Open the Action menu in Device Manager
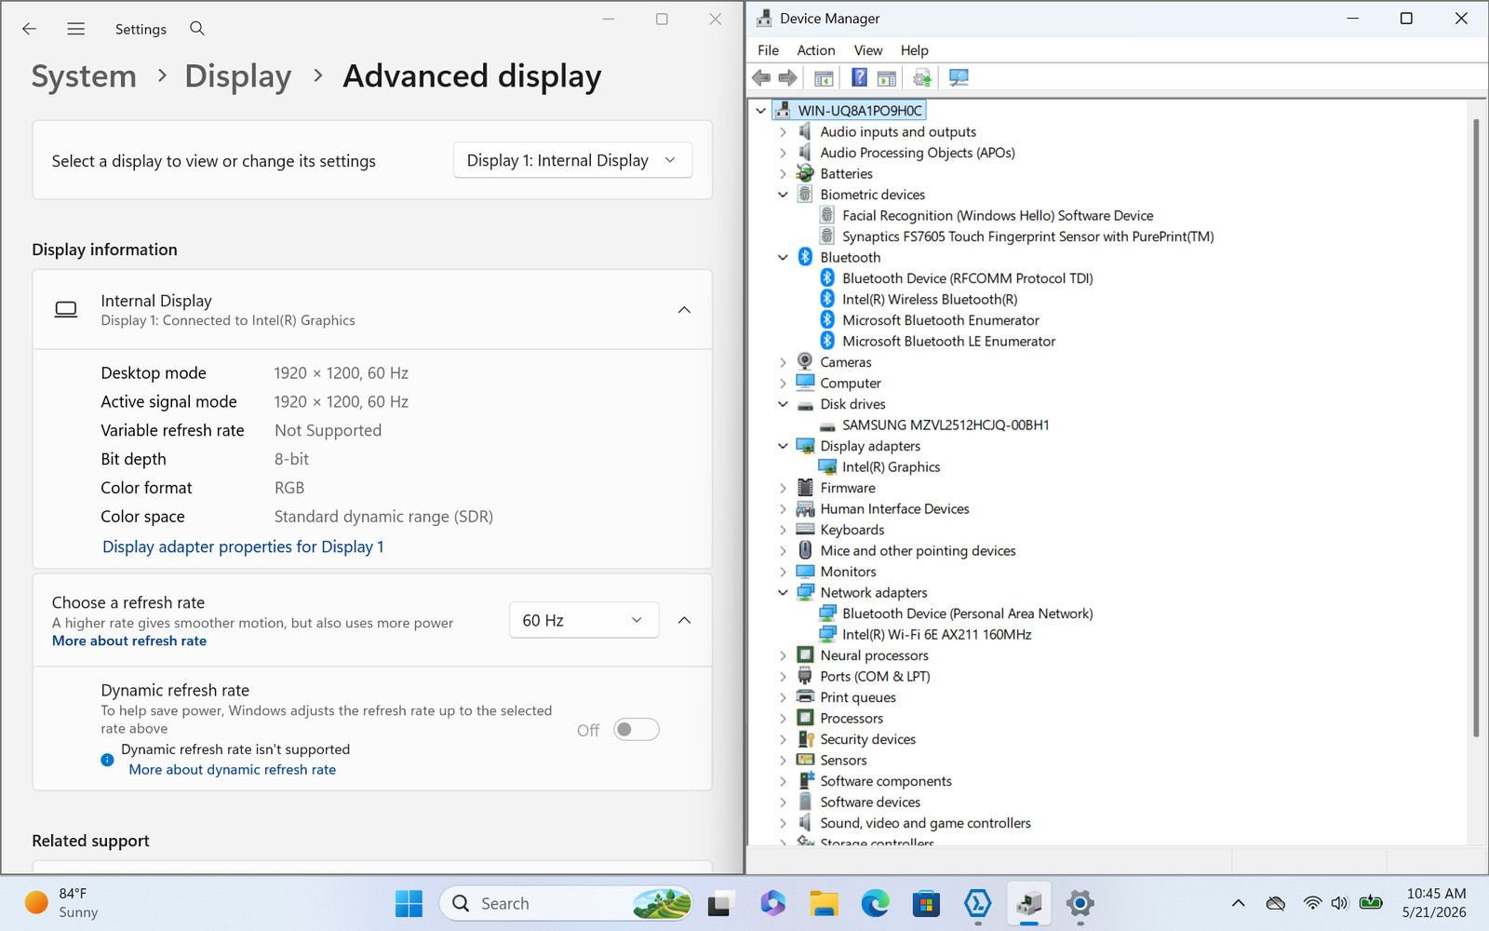The height and width of the screenshot is (931, 1489). [816, 50]
